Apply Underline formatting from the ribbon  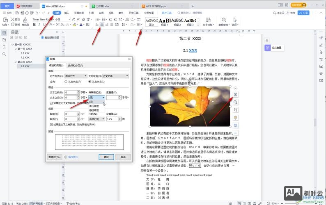pos(44,25)
